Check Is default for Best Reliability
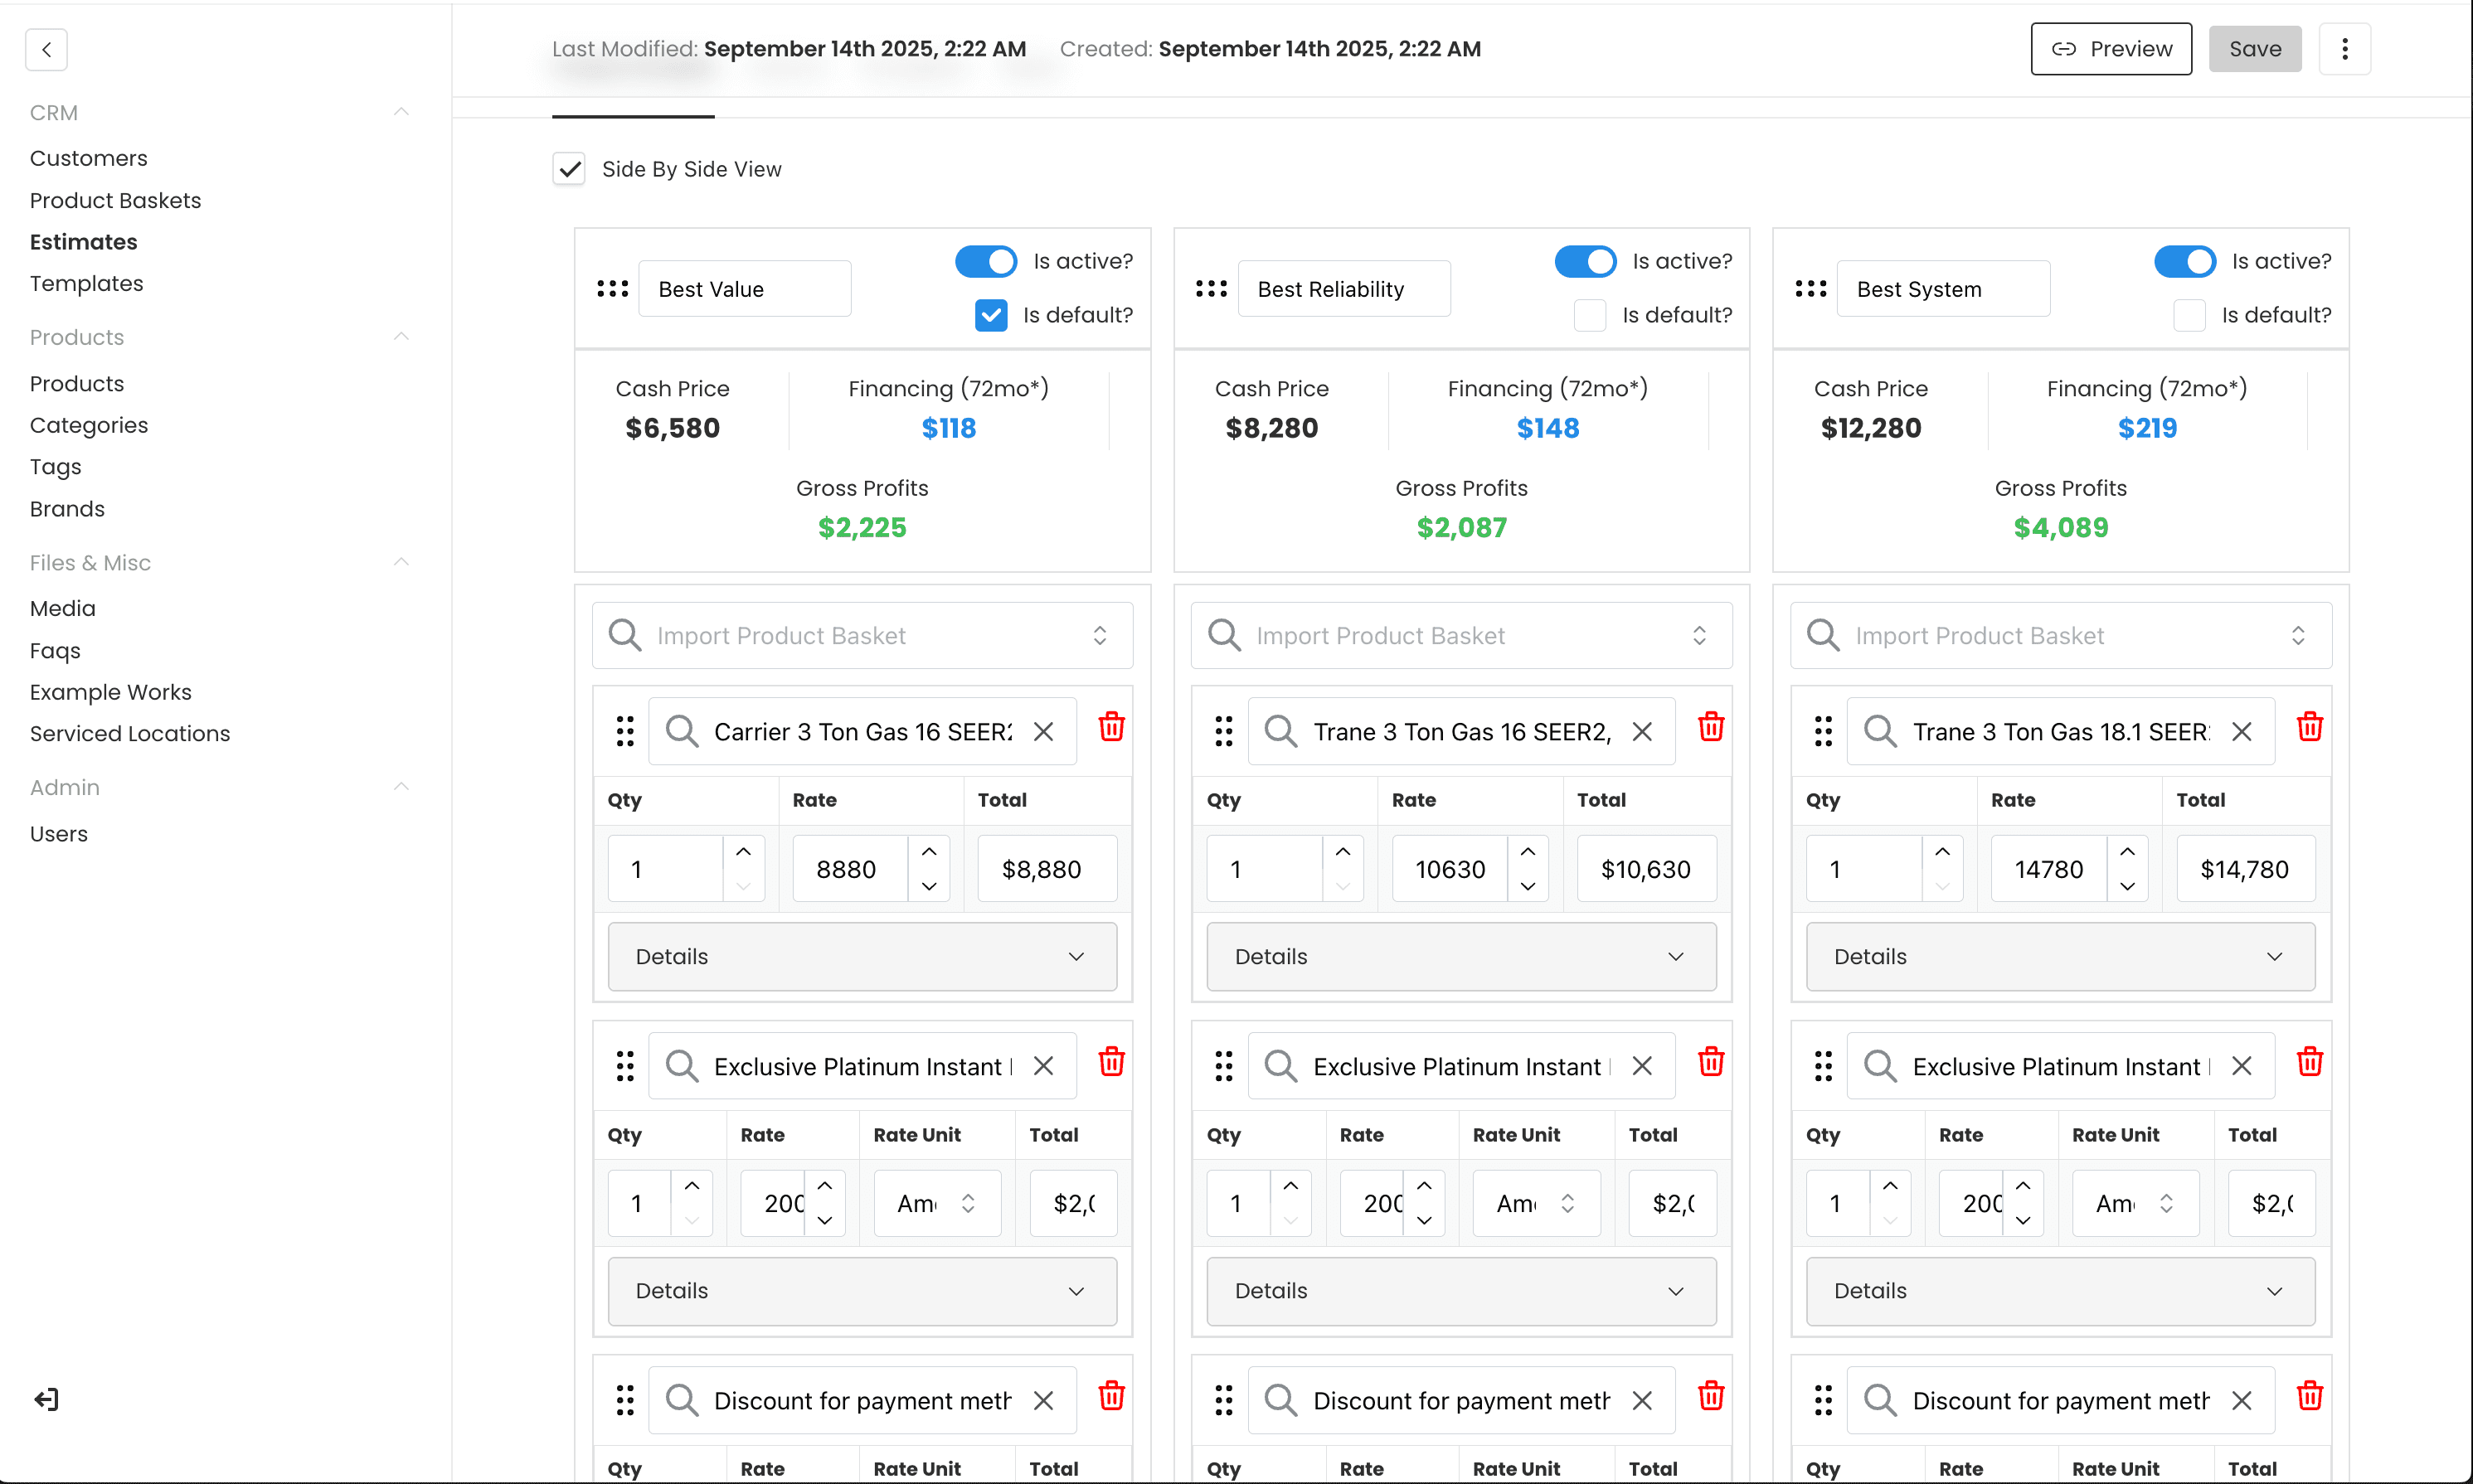The height and width of the screenshot is (1484, 2473). [1590, 315]
